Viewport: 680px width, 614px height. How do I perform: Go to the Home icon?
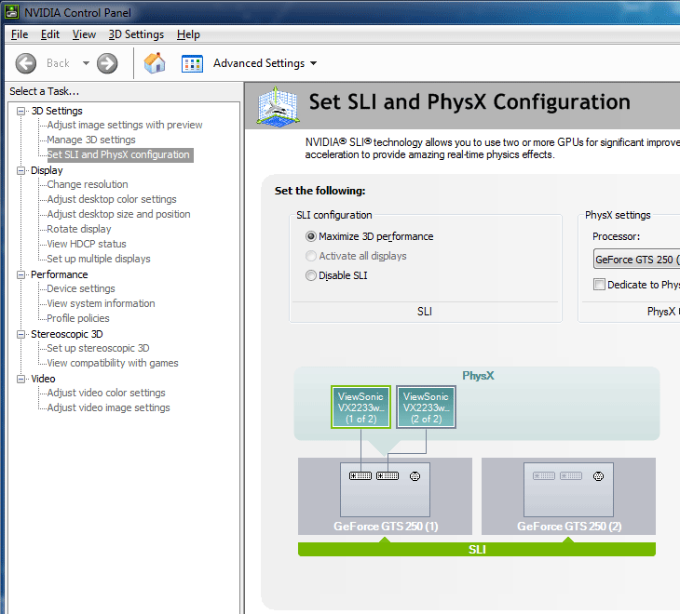(155, 63)
